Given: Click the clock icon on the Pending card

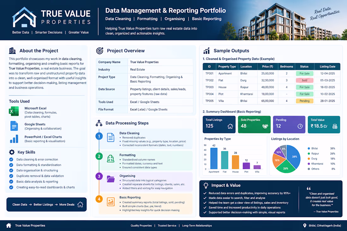Looking at the screenshot, I should tap(300, 126).
